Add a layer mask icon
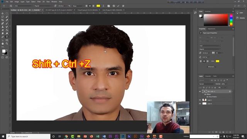247x139 pixels. coord(216,132)
